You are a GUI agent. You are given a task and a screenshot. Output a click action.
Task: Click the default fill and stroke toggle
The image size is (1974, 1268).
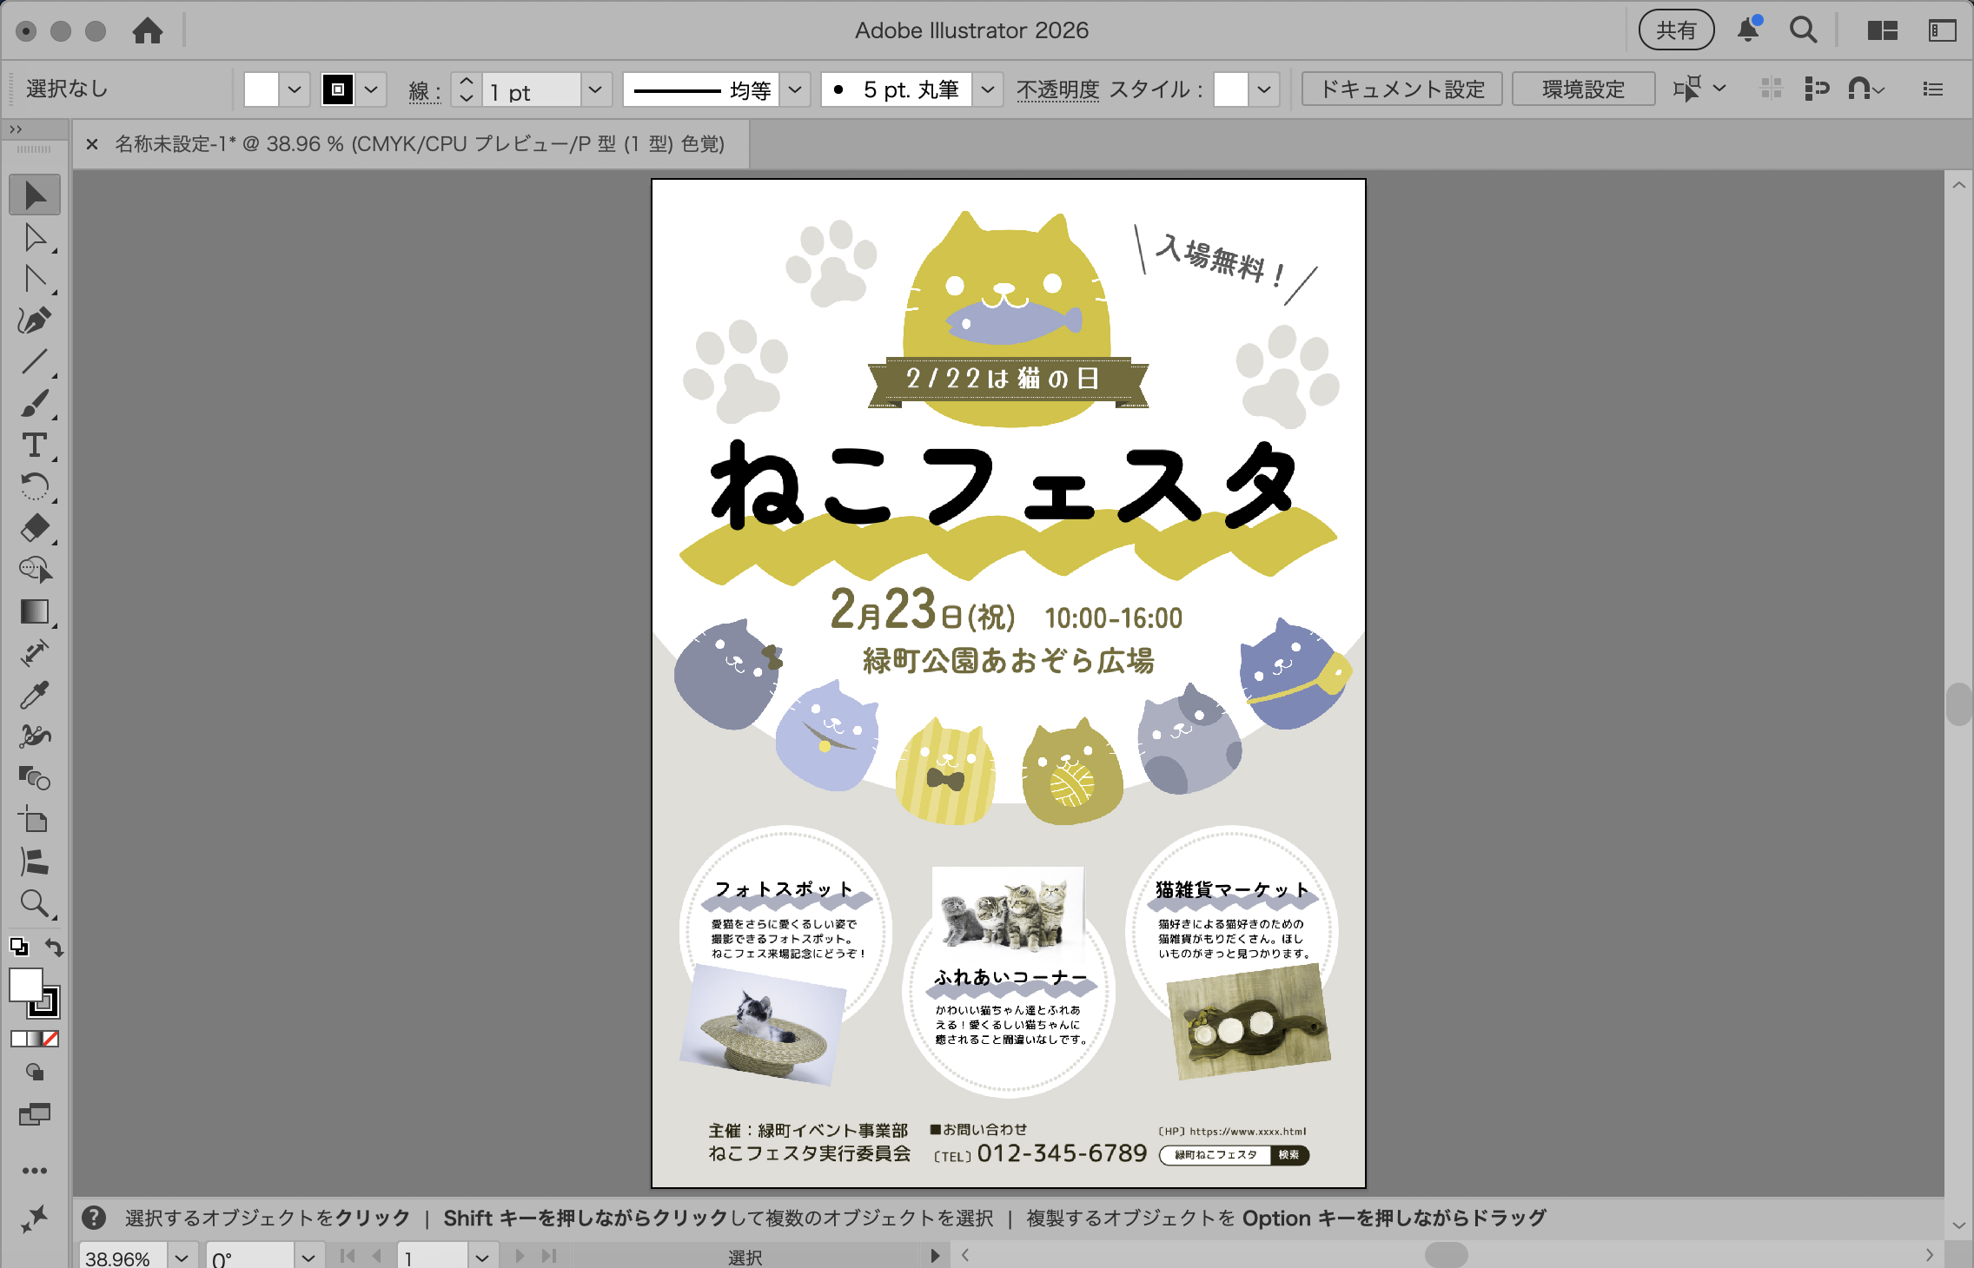tap(19, 945)
